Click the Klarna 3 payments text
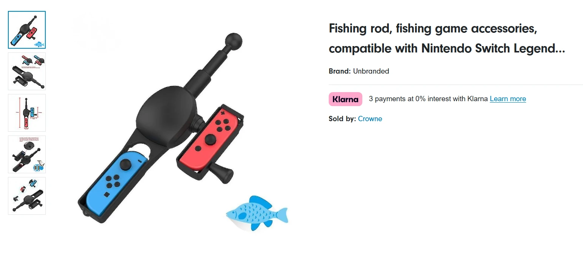Image resolution: width=583 pixels, height=268 pixels. point(428,99)
